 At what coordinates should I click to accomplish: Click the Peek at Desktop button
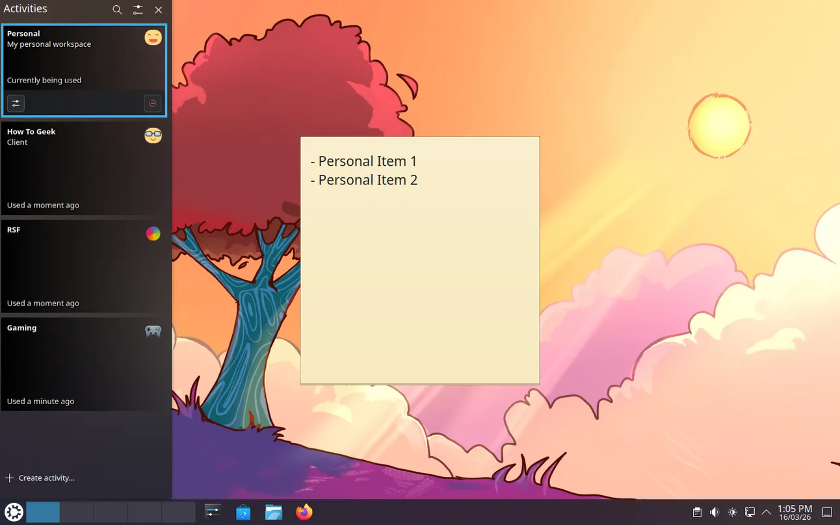coord(827,512)
